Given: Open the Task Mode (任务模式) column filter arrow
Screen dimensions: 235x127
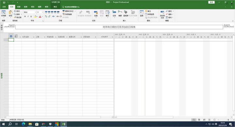Looking at the screenshot, I should [20, 37].
